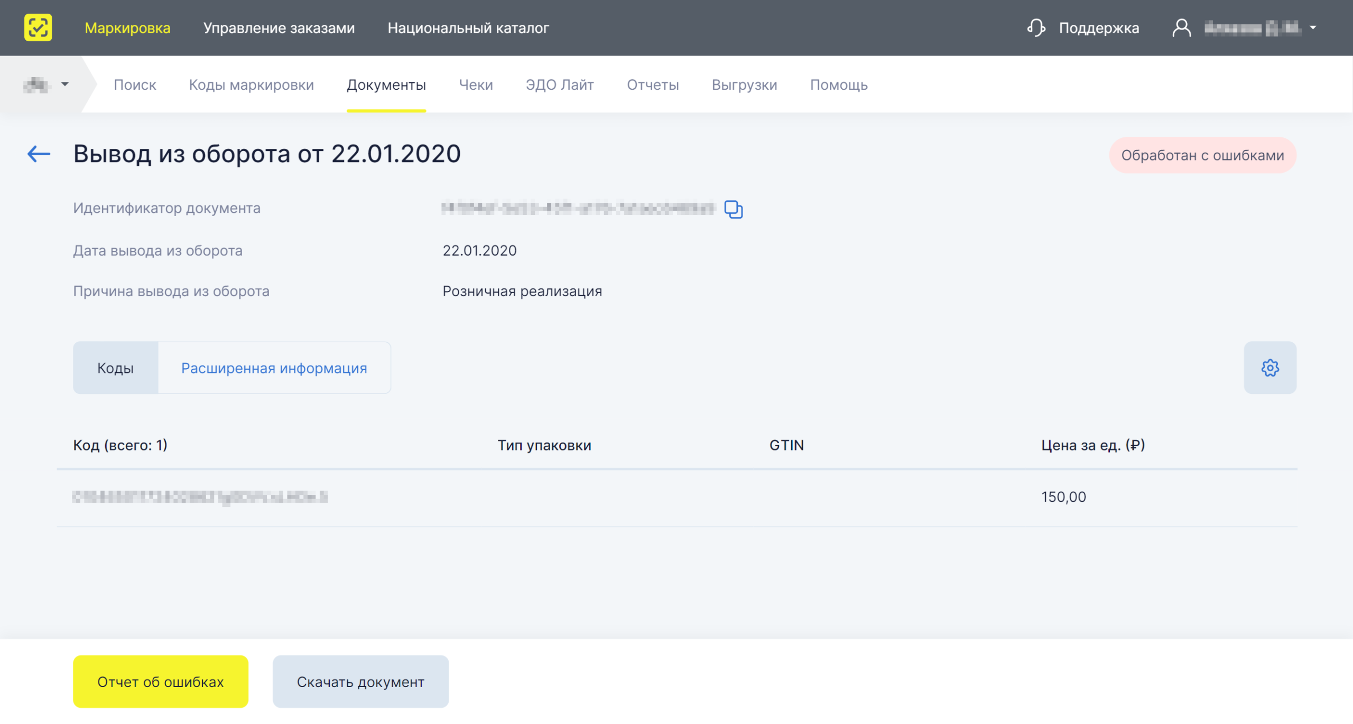Switch to the Расширенная информация tab

[274, 368]
